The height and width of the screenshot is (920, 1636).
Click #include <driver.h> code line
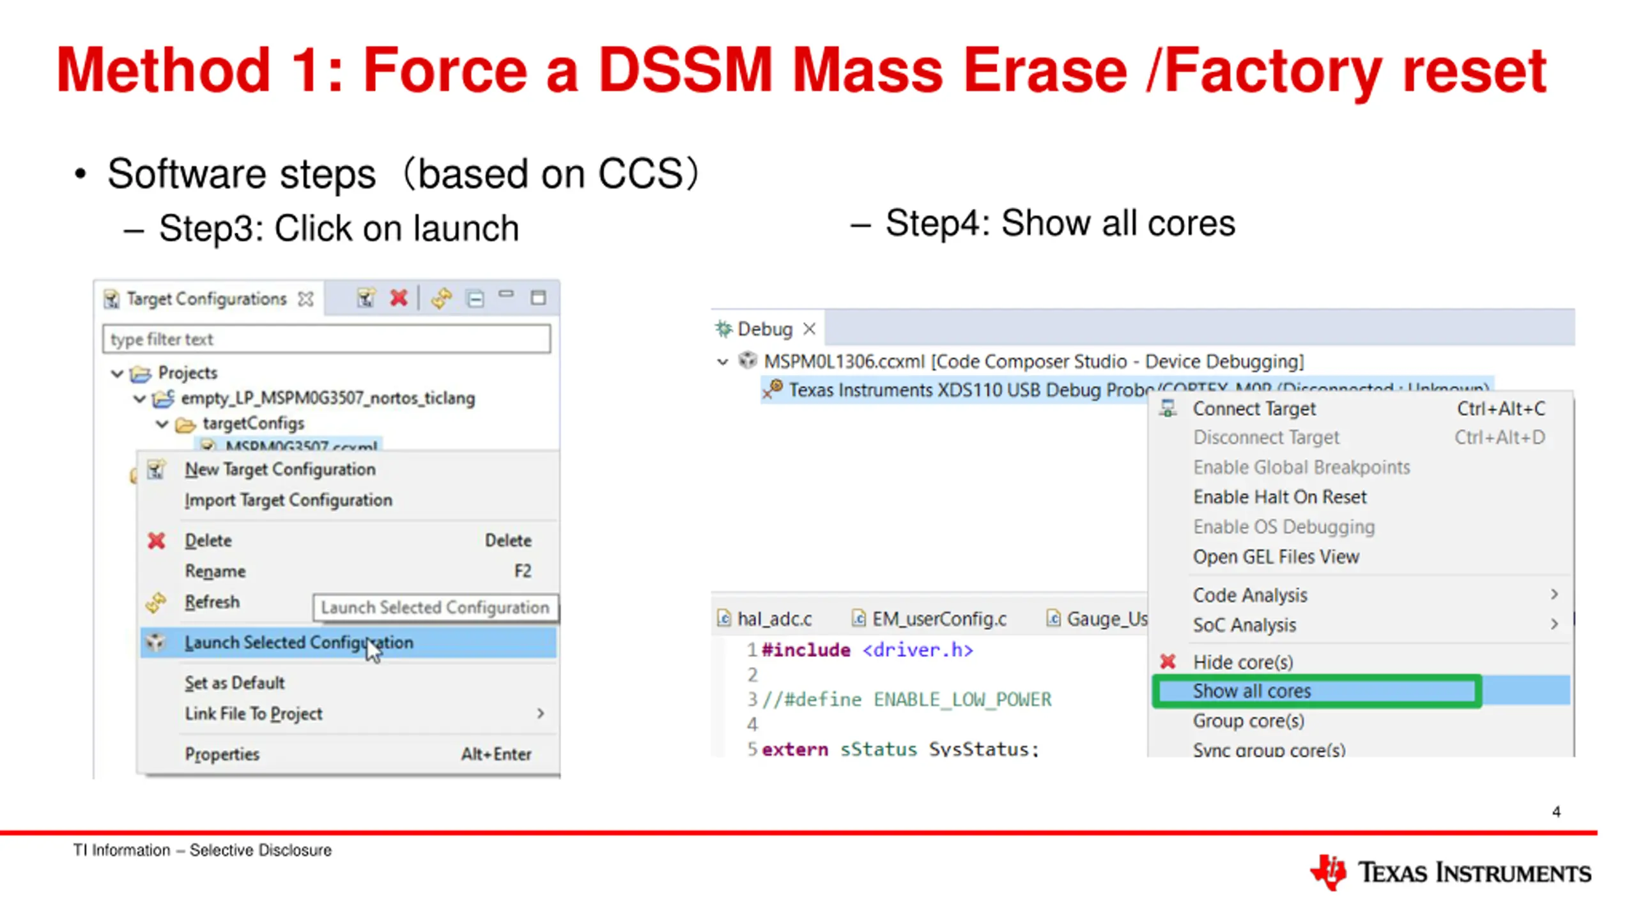point(867,650)
